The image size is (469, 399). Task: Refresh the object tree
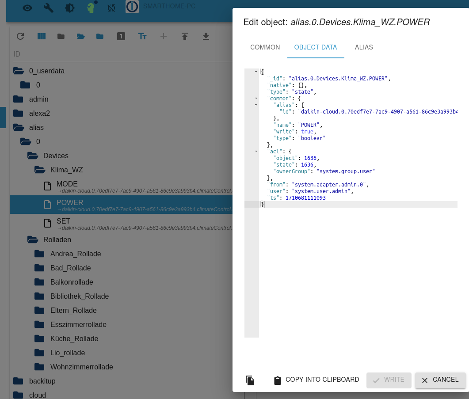(x=20, y=37)
